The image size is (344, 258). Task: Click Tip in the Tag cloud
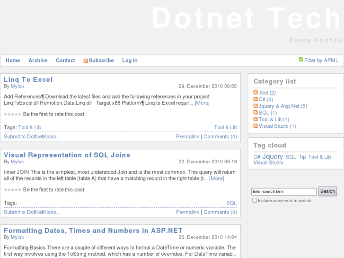coord(302,157)
